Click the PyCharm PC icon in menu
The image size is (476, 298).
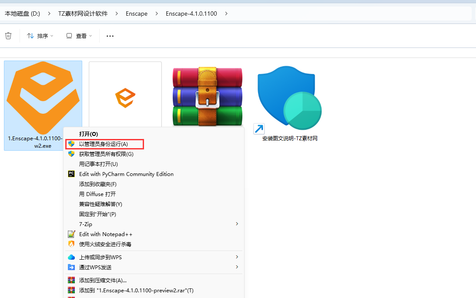pos(71,174)
